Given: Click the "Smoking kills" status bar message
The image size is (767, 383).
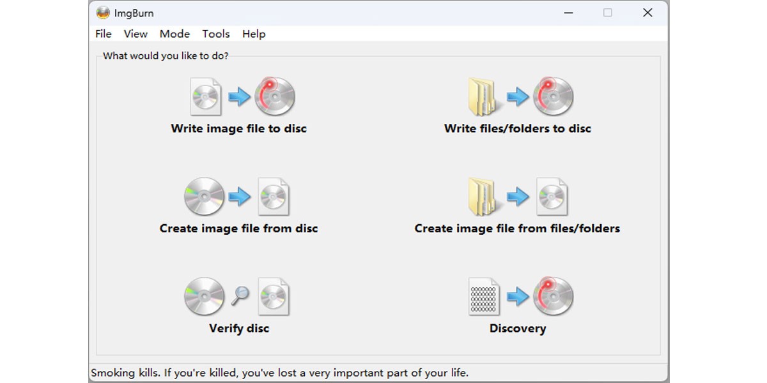Looking at the screenshot, I should pos(280,372).
